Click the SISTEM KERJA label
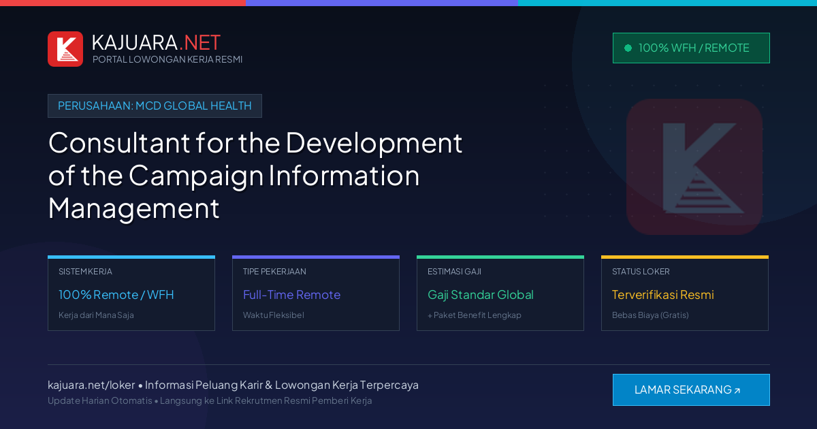The height and width of the screenshot is (429, 817). pos(85,271)
